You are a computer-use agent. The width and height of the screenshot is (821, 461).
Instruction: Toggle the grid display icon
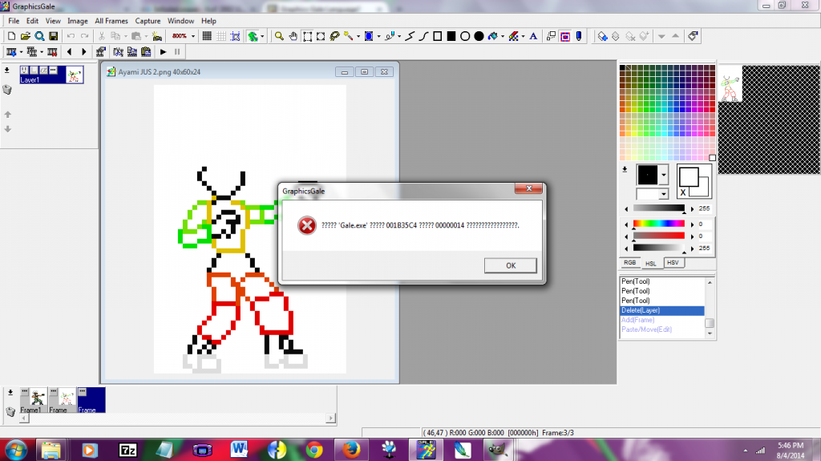206,36
